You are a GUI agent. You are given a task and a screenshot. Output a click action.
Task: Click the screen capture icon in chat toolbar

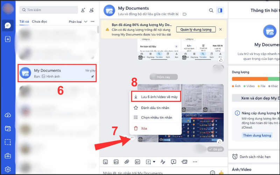[x=148, y=162]
